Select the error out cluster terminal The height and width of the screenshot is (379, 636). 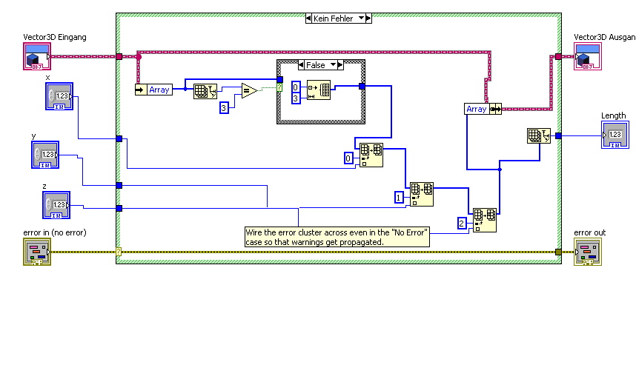point(588,252)
